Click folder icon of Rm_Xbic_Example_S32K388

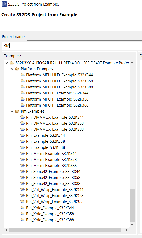(x=23, y=220)
